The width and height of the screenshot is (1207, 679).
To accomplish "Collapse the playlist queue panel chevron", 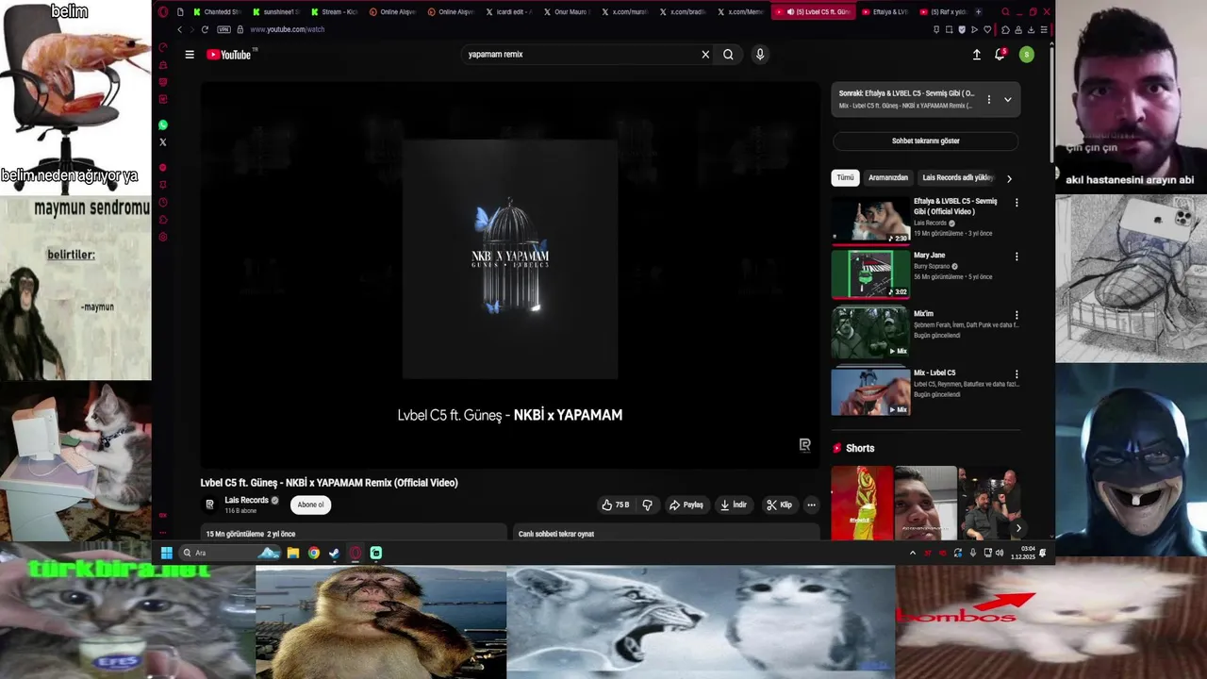I will click(1007, 99).
